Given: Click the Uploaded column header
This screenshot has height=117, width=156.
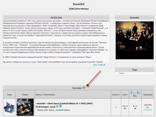Looking at the screenshot, I should coord(148,95).
